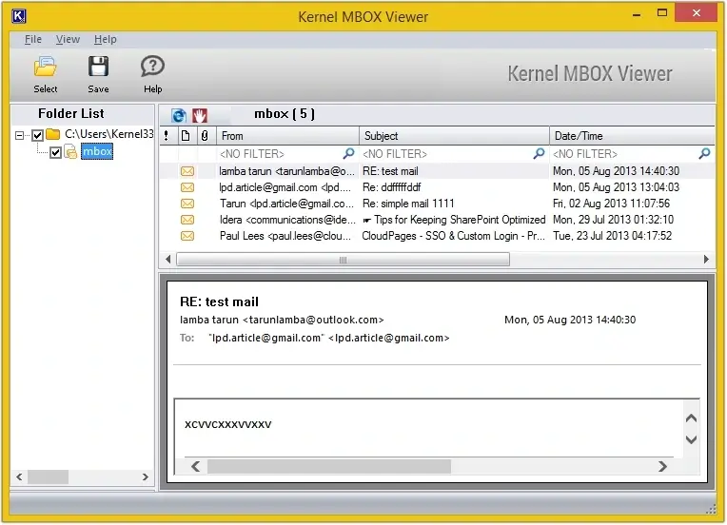This screenshot has width=727, height=525.
Task: Select C:\Users\Kernel33 folder in tree
Action: tap(109, 134)
